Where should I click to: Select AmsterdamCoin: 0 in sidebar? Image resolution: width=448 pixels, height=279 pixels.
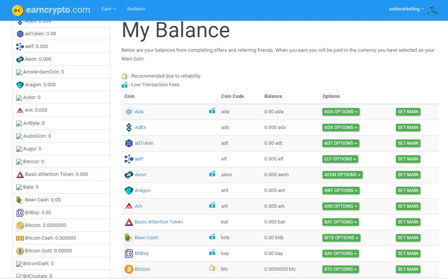tap(61, 72)
